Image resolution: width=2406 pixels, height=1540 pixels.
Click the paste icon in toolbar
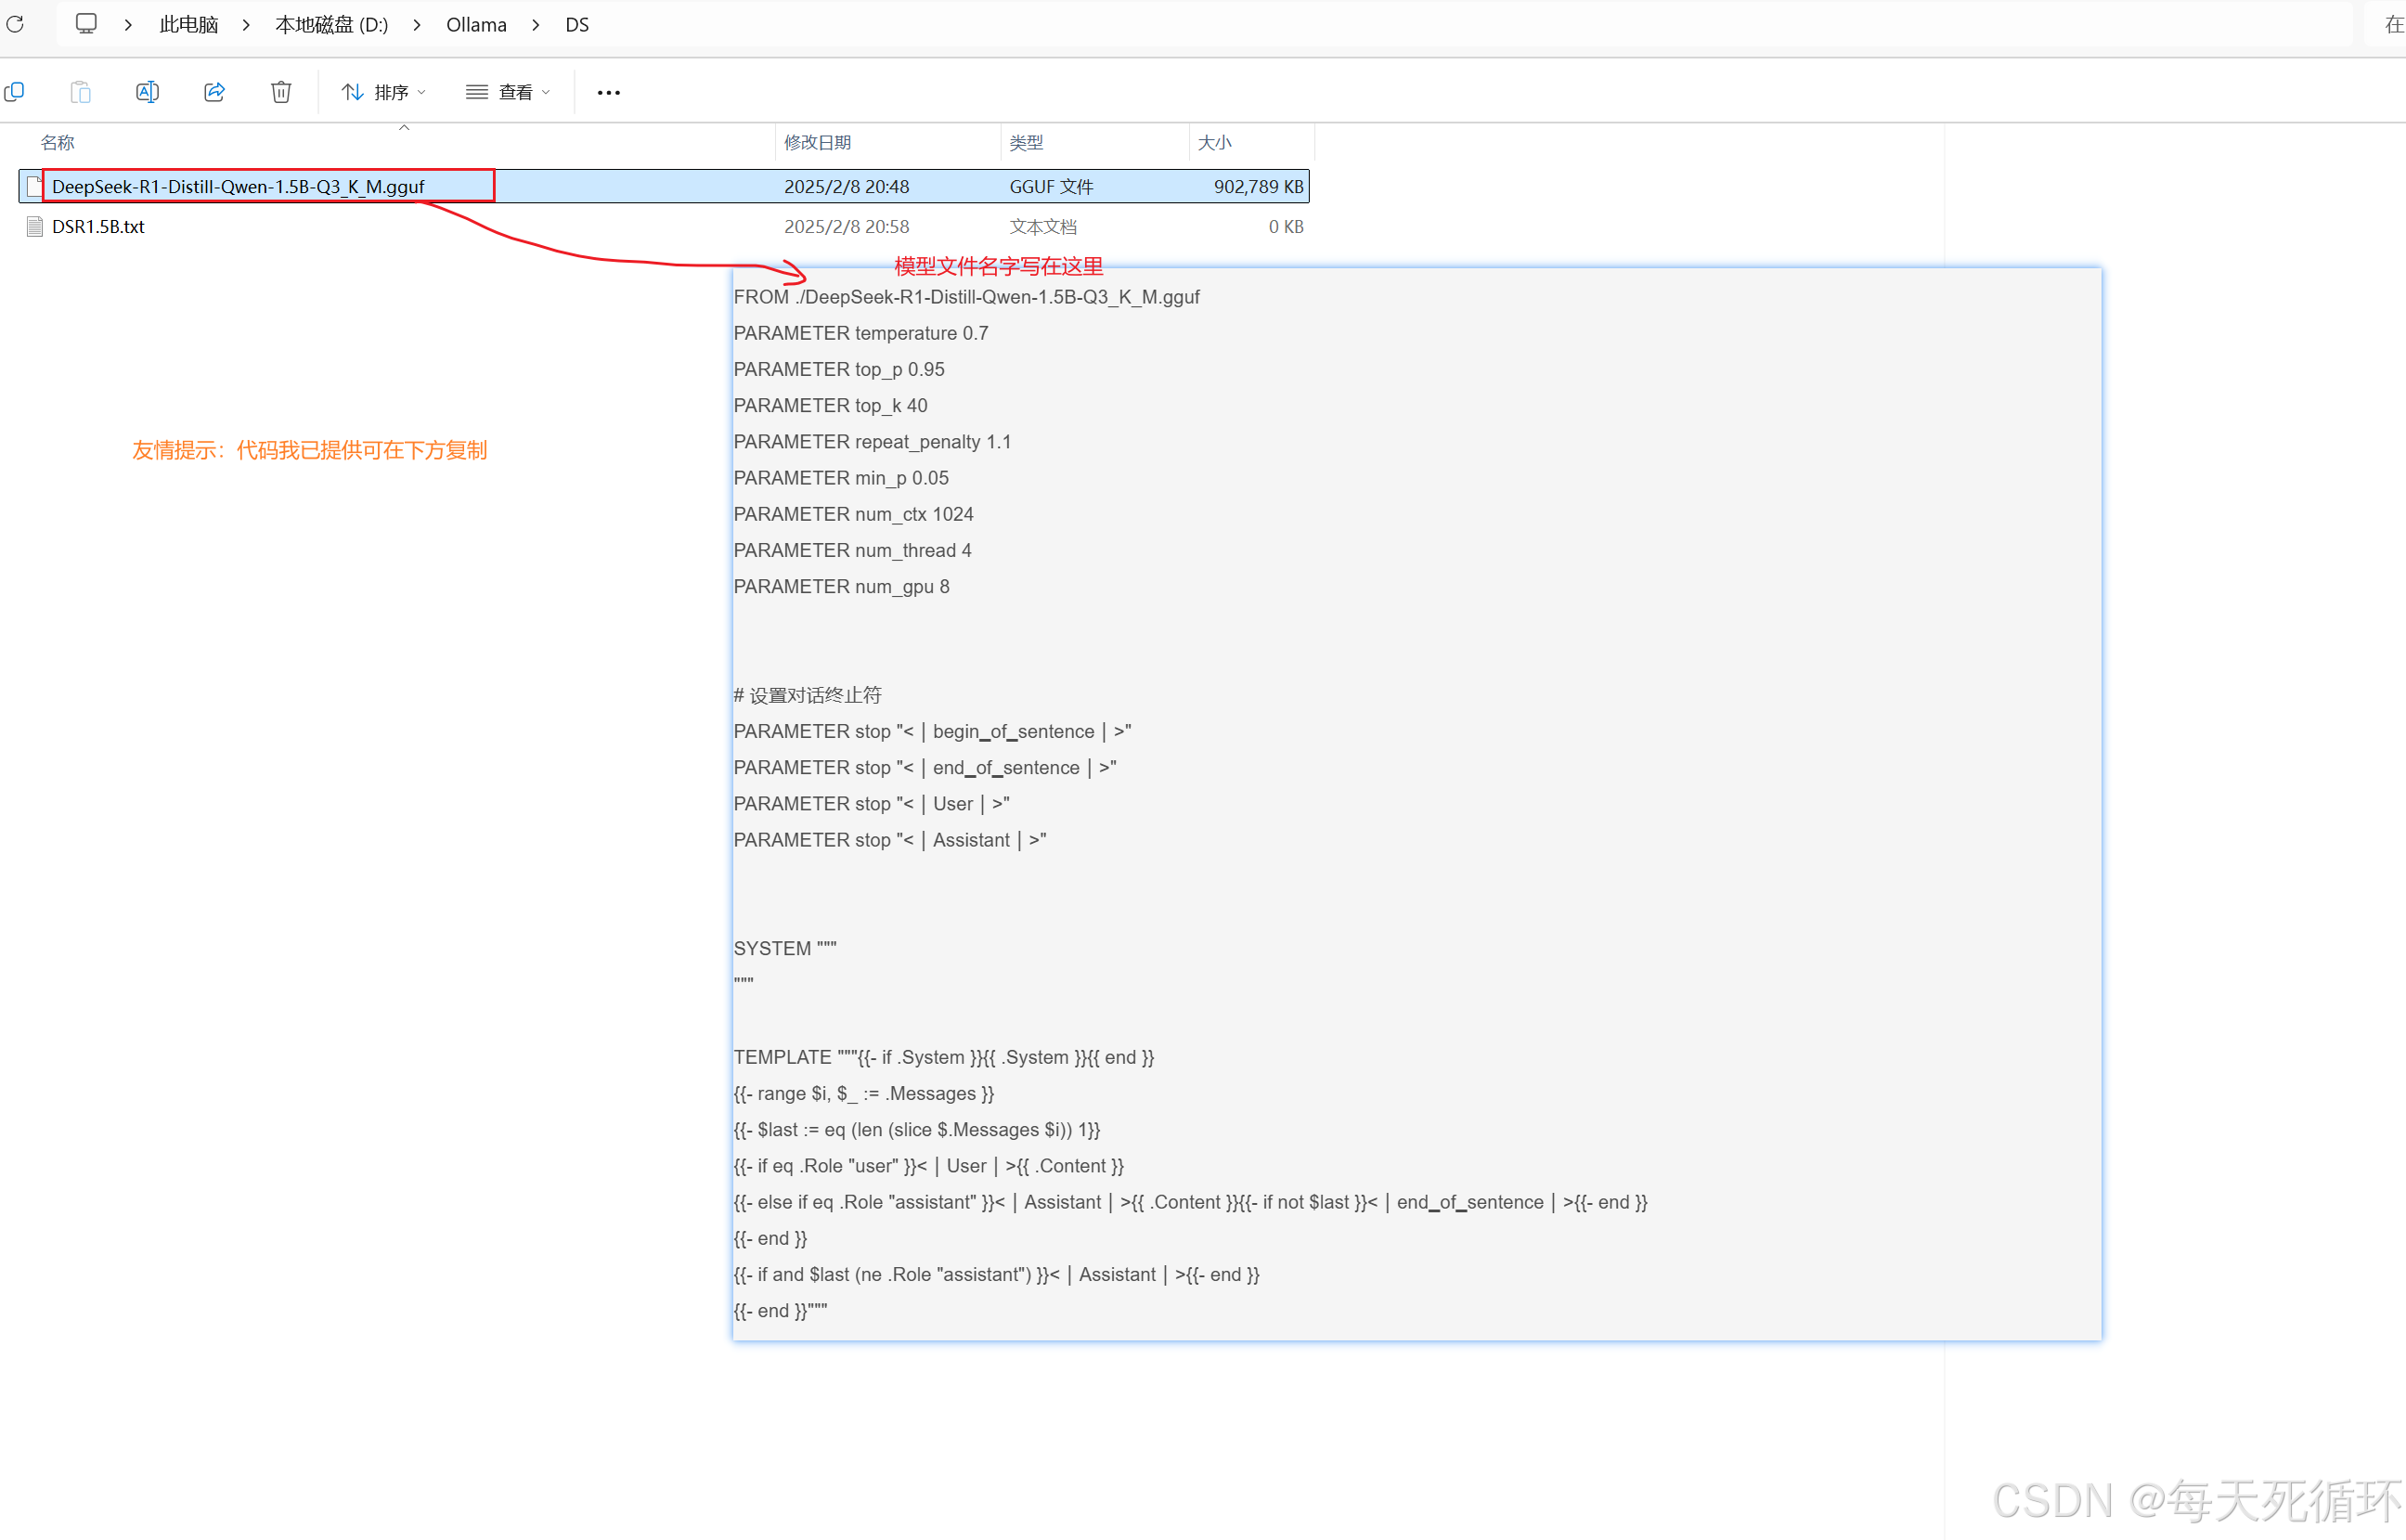[x=81, y=92]
